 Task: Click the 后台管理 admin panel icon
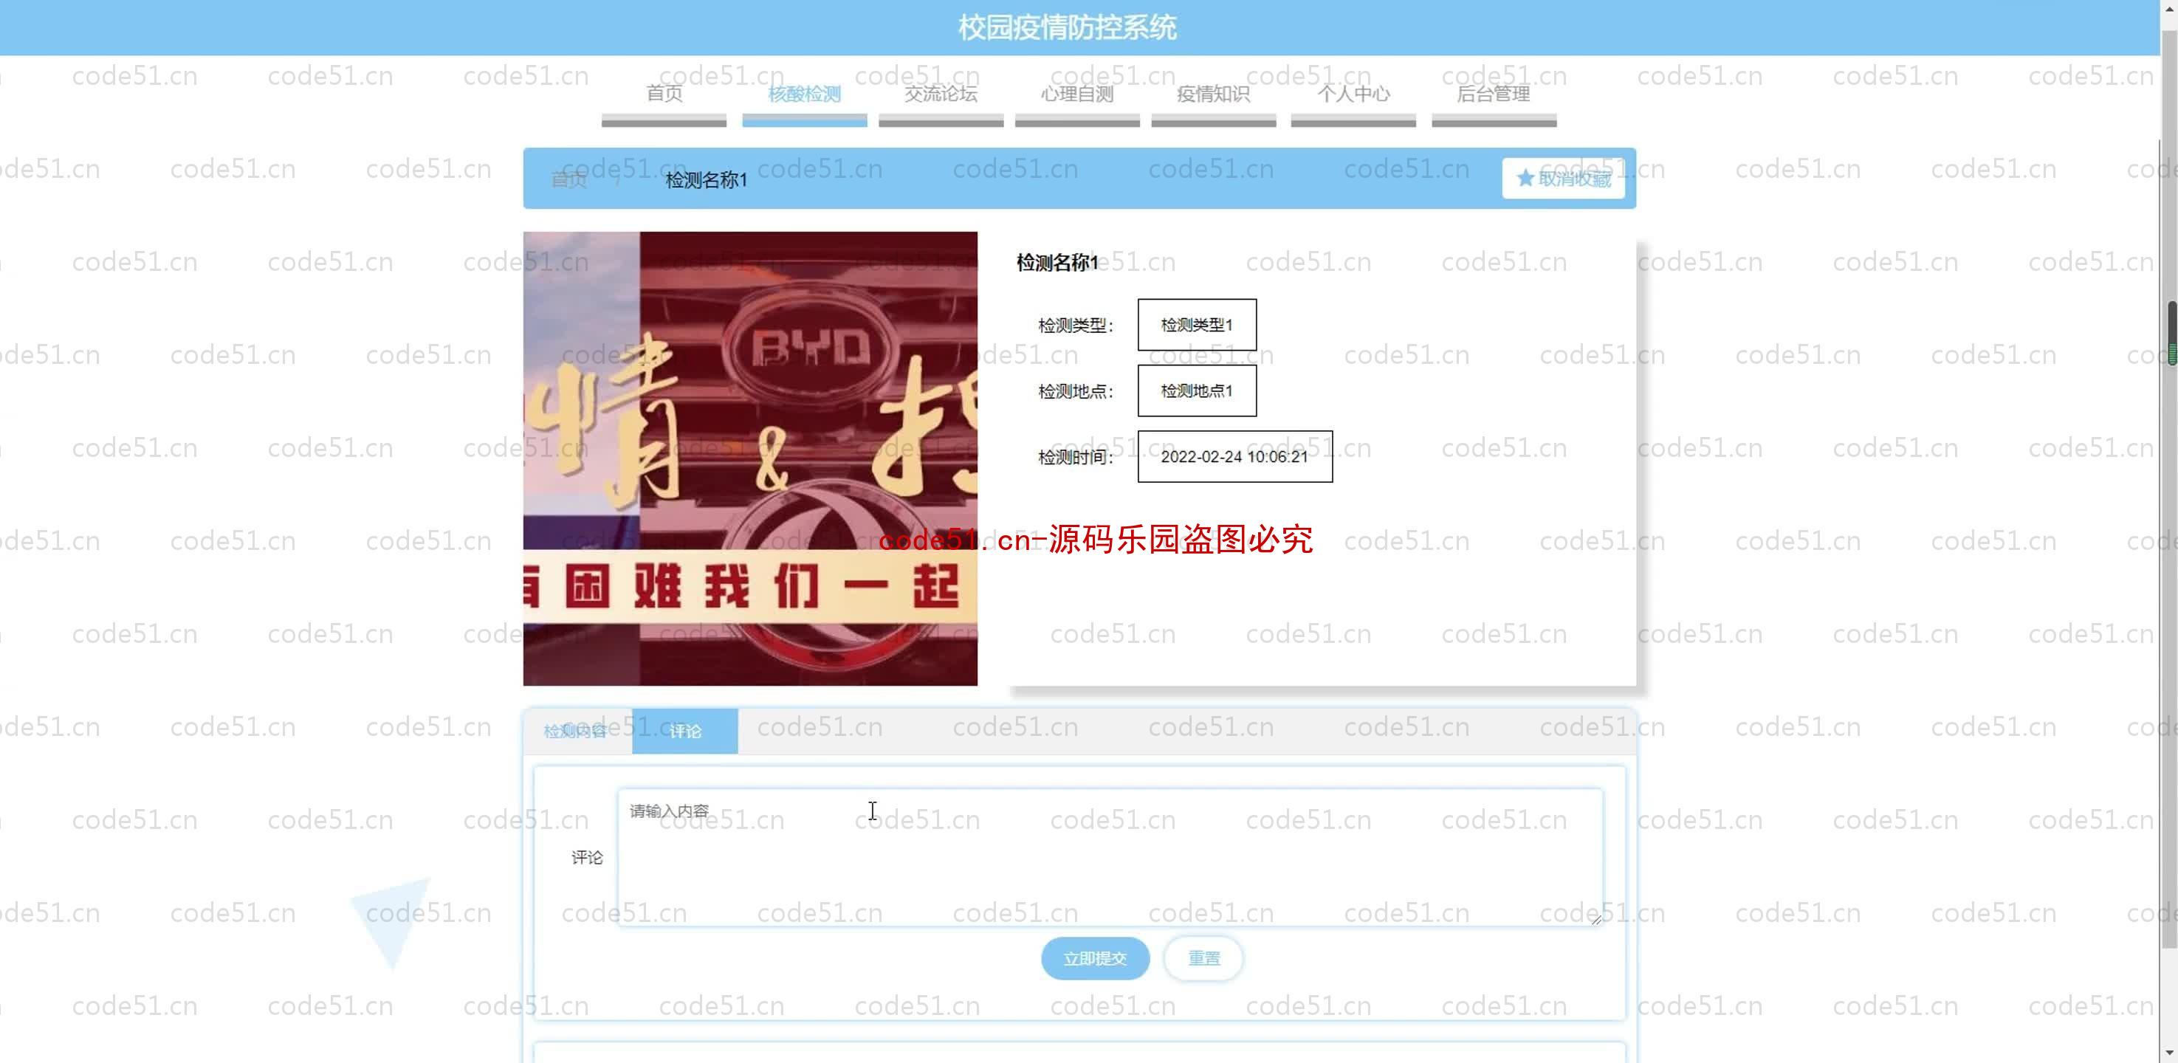1492,93
